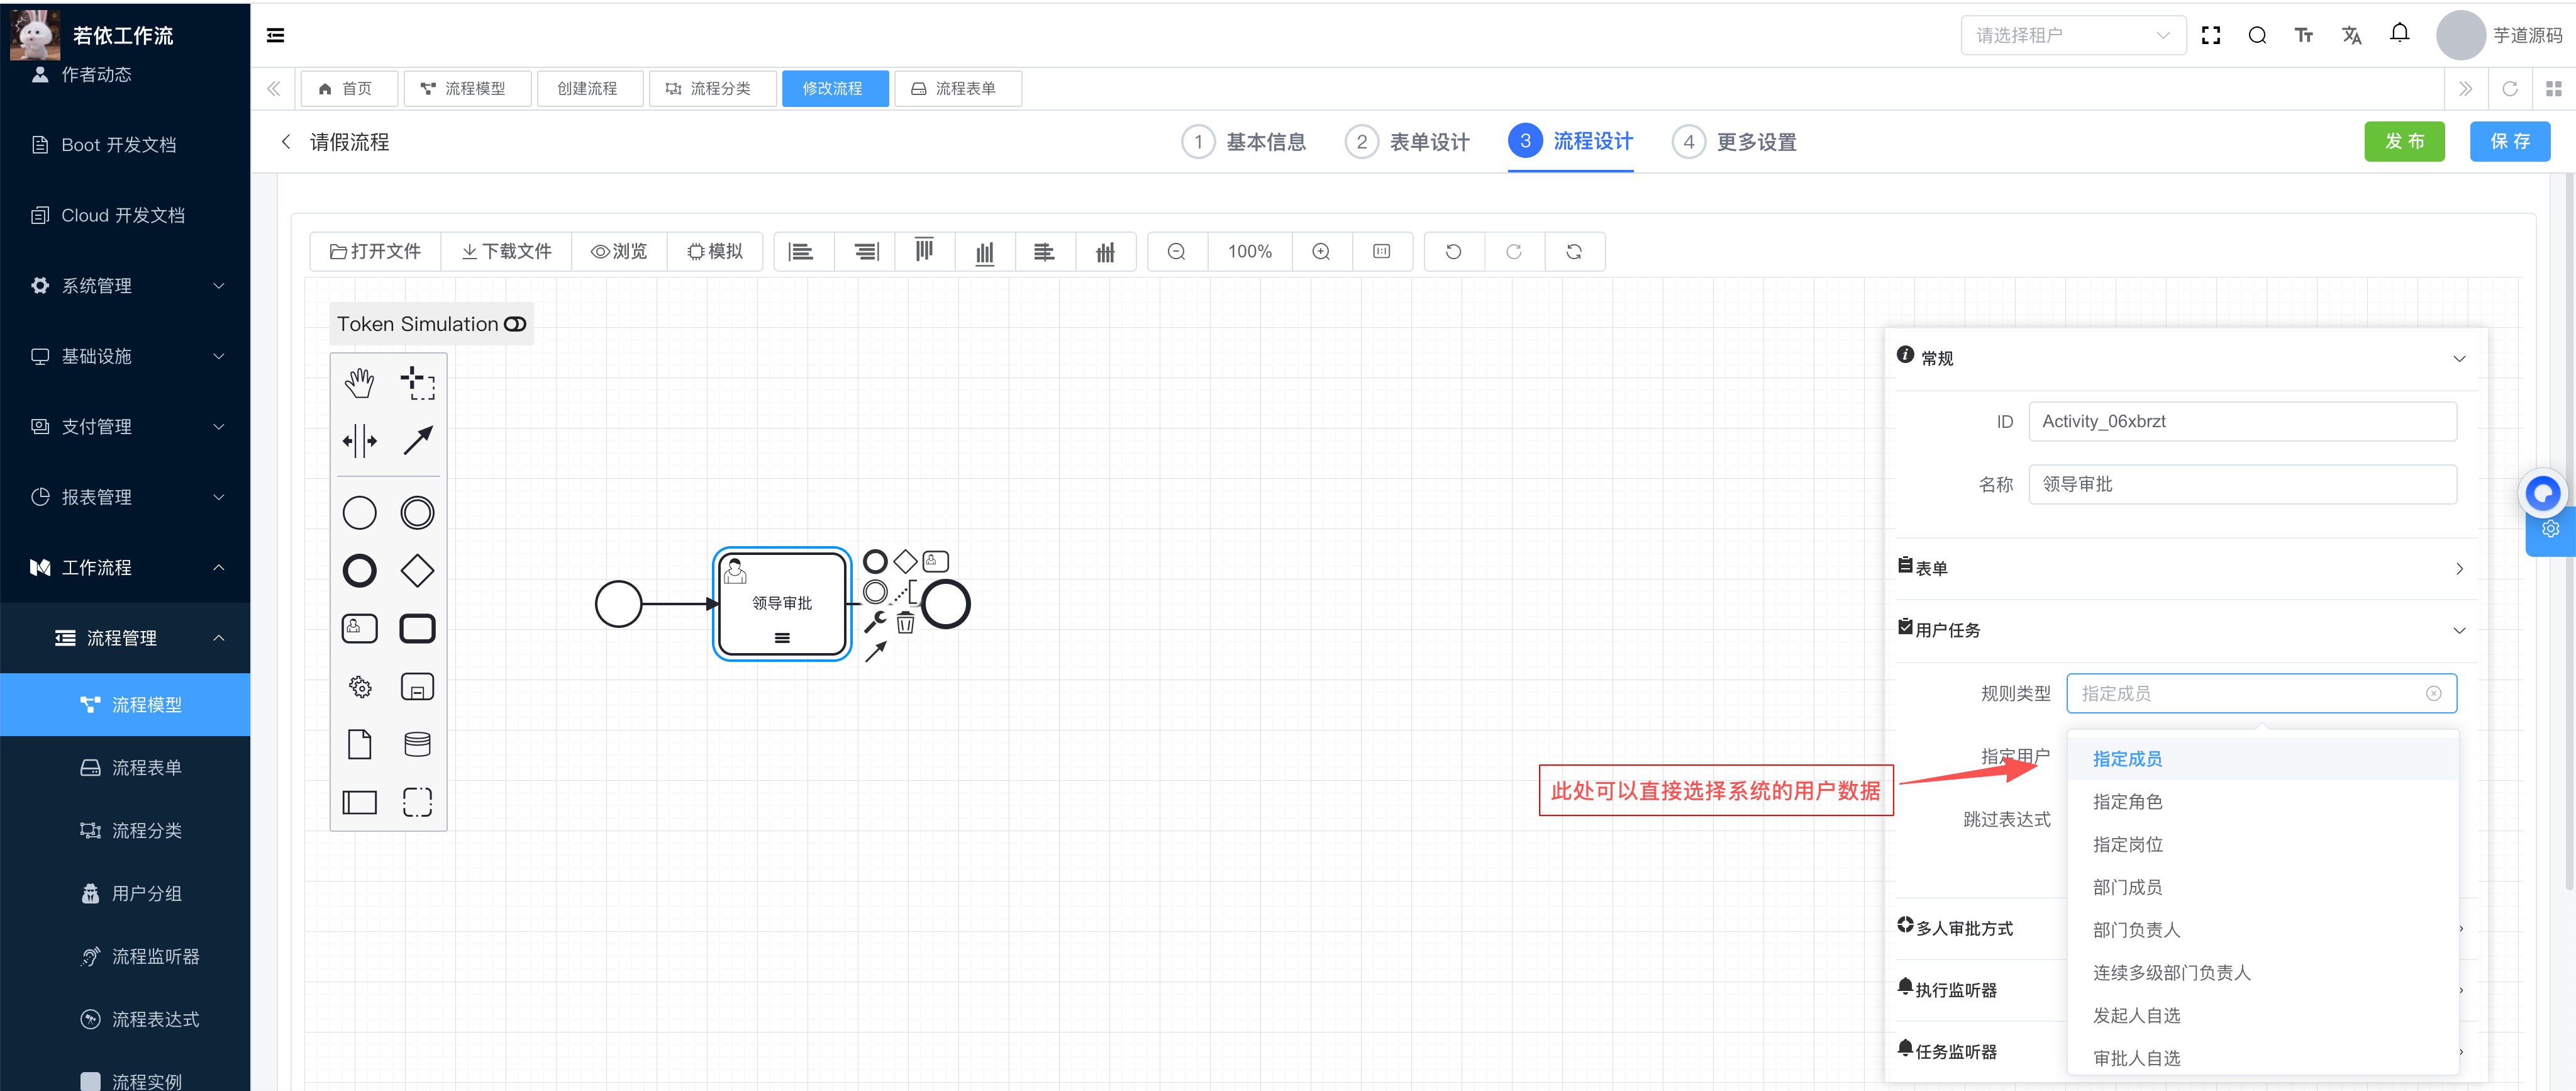2576x1091 pixels.
Task: Choose the create/remove space tool
Action: [x=359, y=440]
